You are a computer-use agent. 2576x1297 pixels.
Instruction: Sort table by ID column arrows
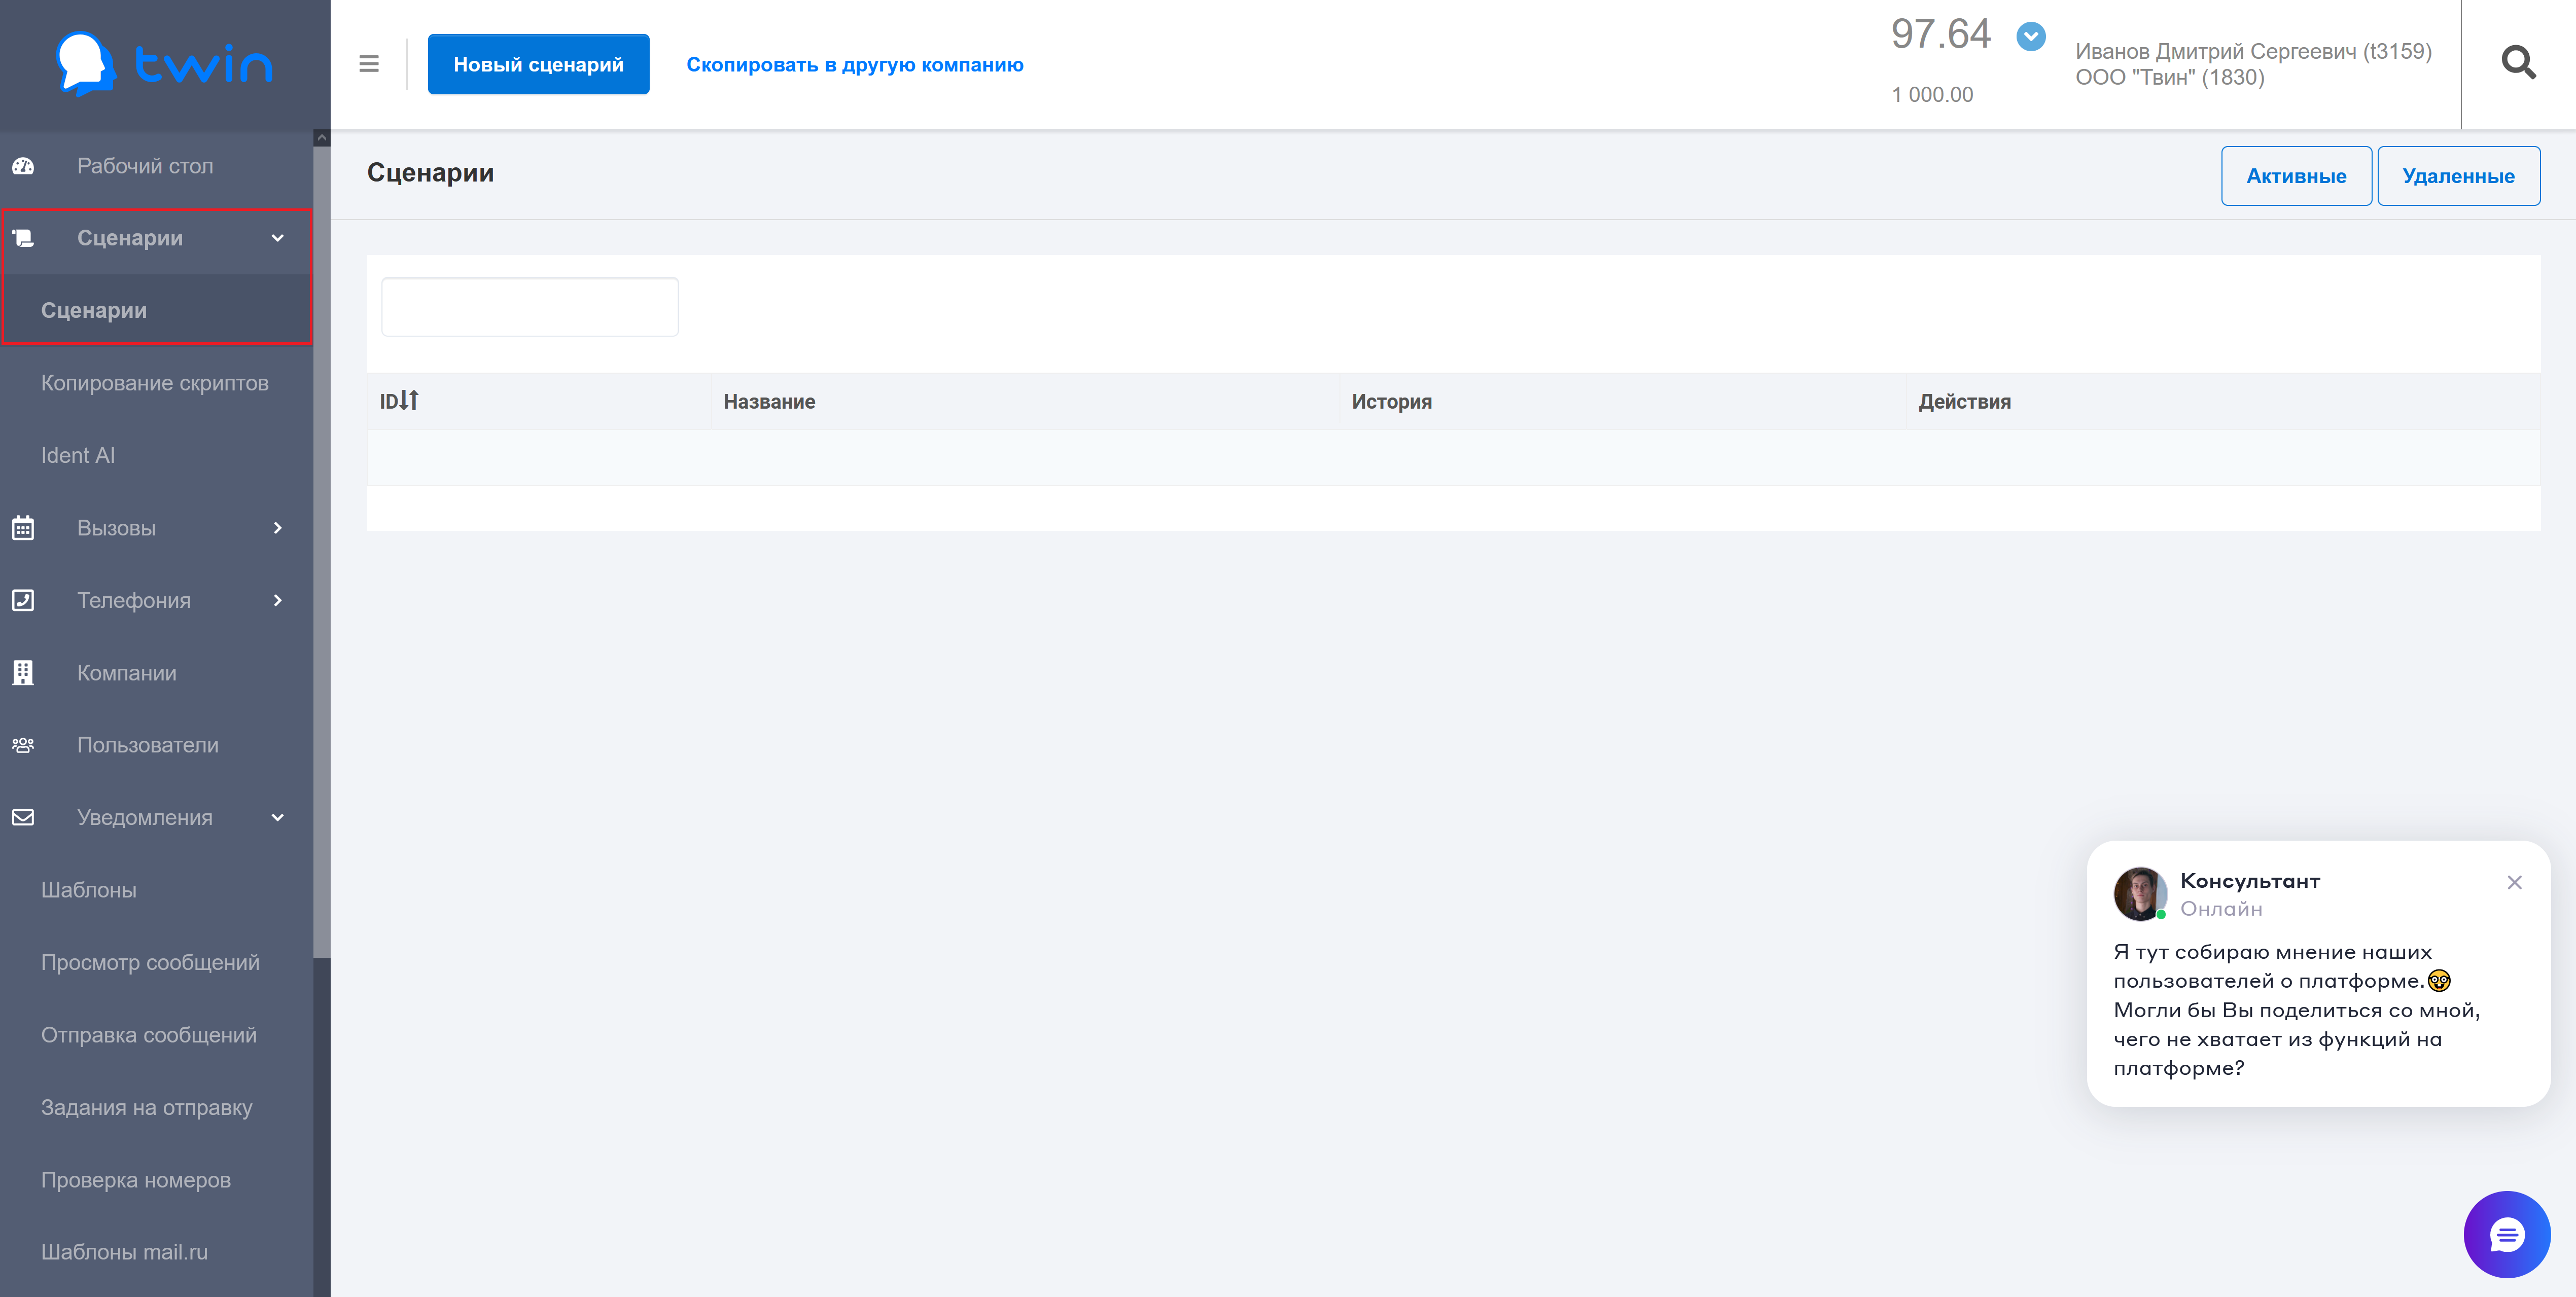tap(408, 400)
